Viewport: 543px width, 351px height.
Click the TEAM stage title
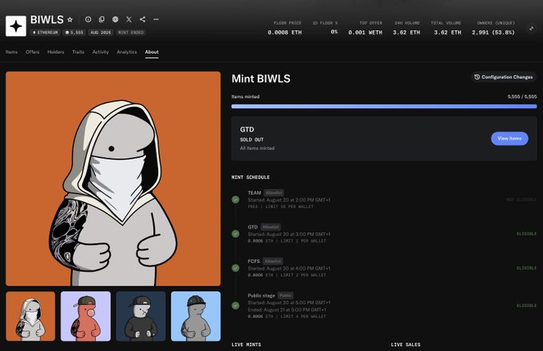(x=254, y=192)
